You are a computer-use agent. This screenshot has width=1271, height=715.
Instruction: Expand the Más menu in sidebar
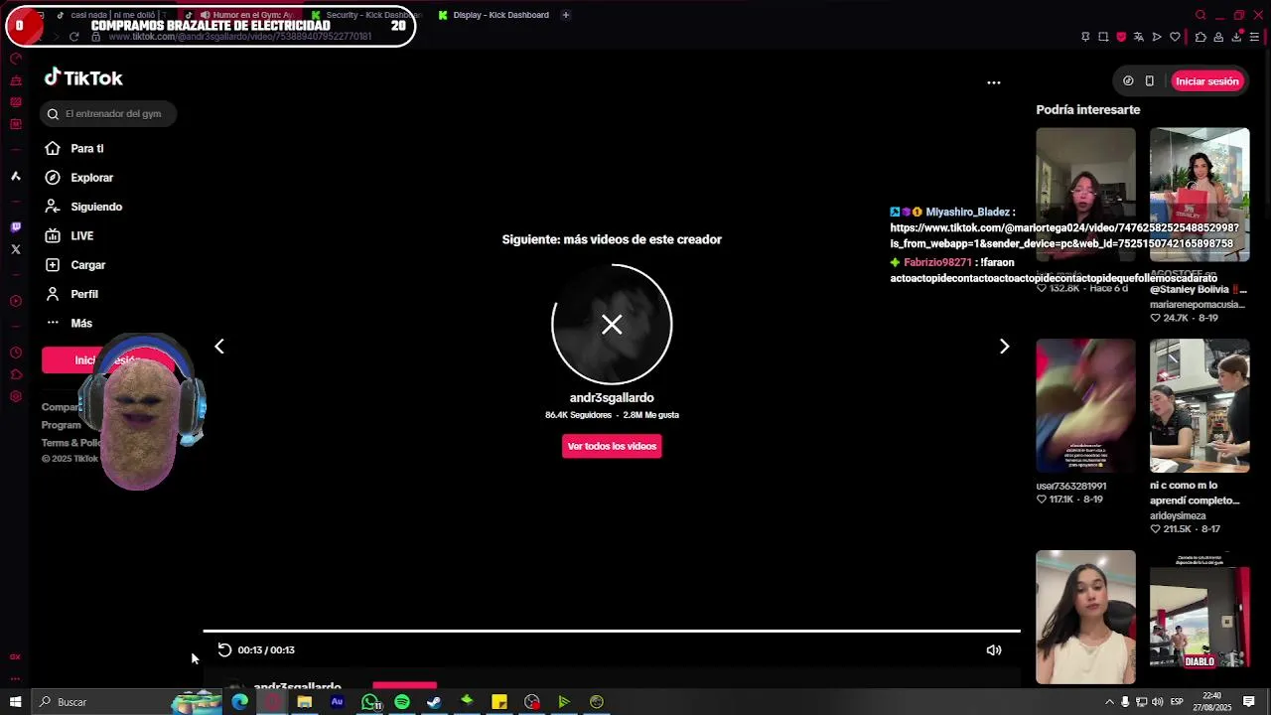coord(68,323)
